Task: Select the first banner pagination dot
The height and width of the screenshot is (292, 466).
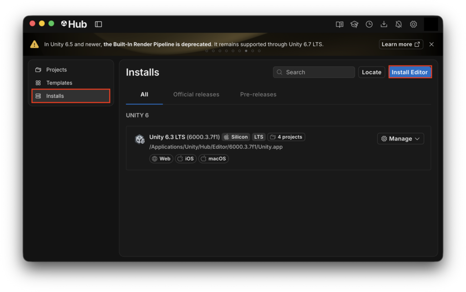Action: tap(207, 51)
